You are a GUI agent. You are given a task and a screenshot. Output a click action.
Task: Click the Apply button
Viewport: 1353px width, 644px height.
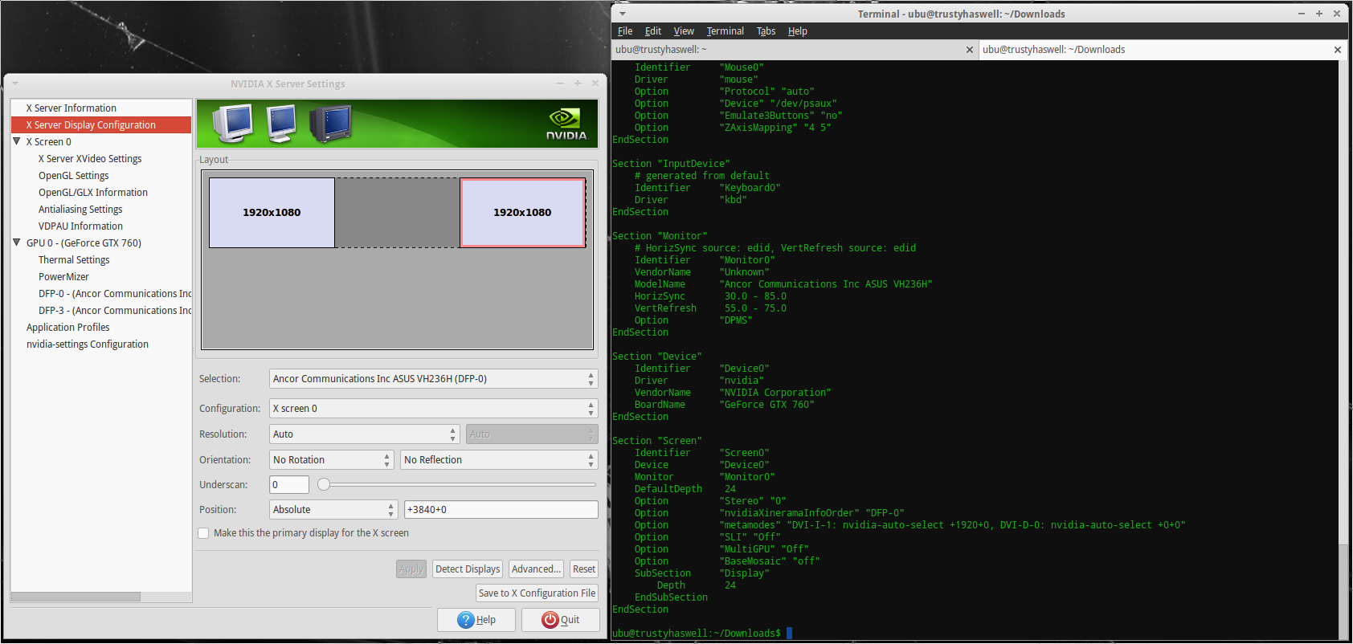[x=411, y=569]
